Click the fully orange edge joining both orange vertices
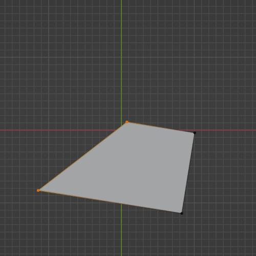 82,156
